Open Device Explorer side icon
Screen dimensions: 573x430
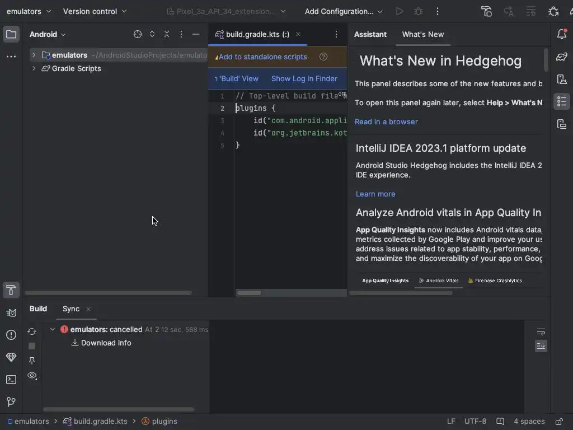tap(562, 80)
